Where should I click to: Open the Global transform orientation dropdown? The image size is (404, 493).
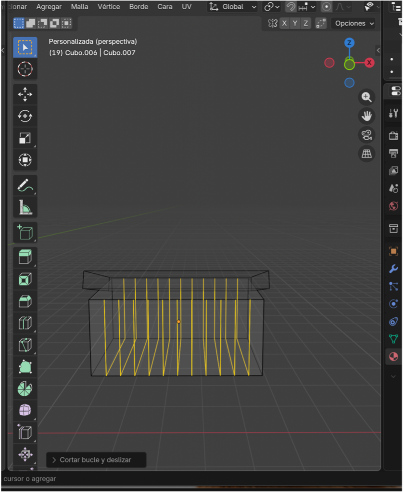click(x=233, y=7)
